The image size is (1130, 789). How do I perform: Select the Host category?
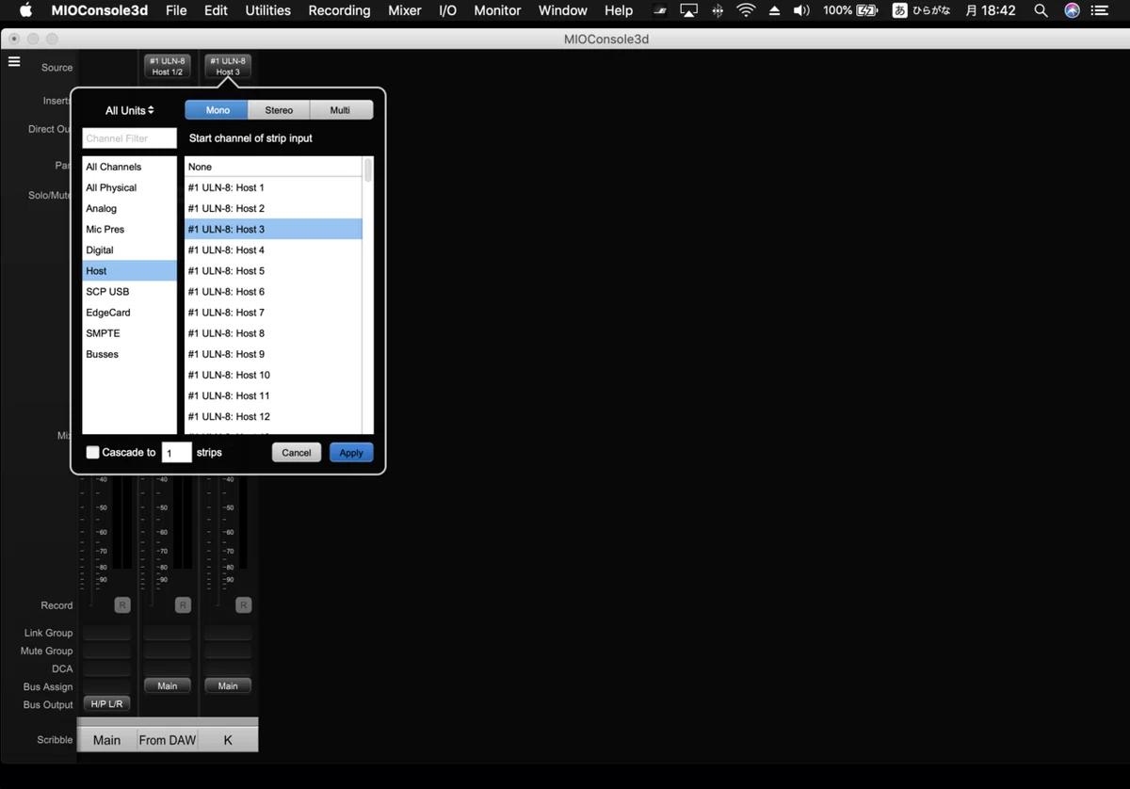129,270
